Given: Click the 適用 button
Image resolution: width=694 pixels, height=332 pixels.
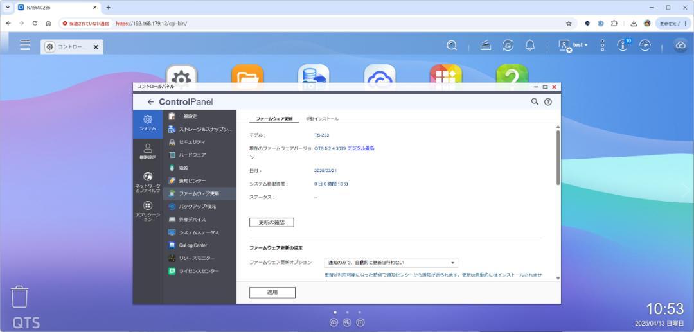Looking at the screenshot, I should coord(272,293).
